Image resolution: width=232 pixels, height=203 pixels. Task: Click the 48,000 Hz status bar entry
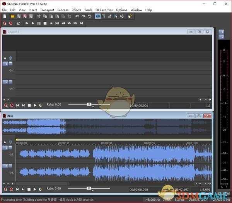click(x=153, y=200)
